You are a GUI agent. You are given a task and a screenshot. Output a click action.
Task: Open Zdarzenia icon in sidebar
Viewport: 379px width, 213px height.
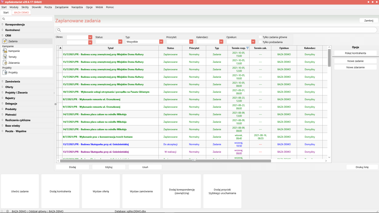(x=5, y=63)
